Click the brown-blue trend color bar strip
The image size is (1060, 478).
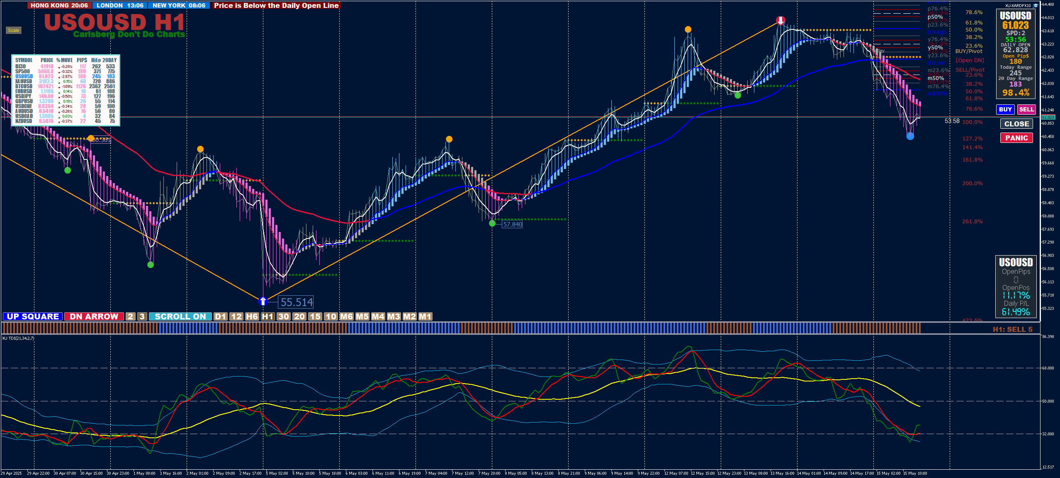[x=456, y=328]
